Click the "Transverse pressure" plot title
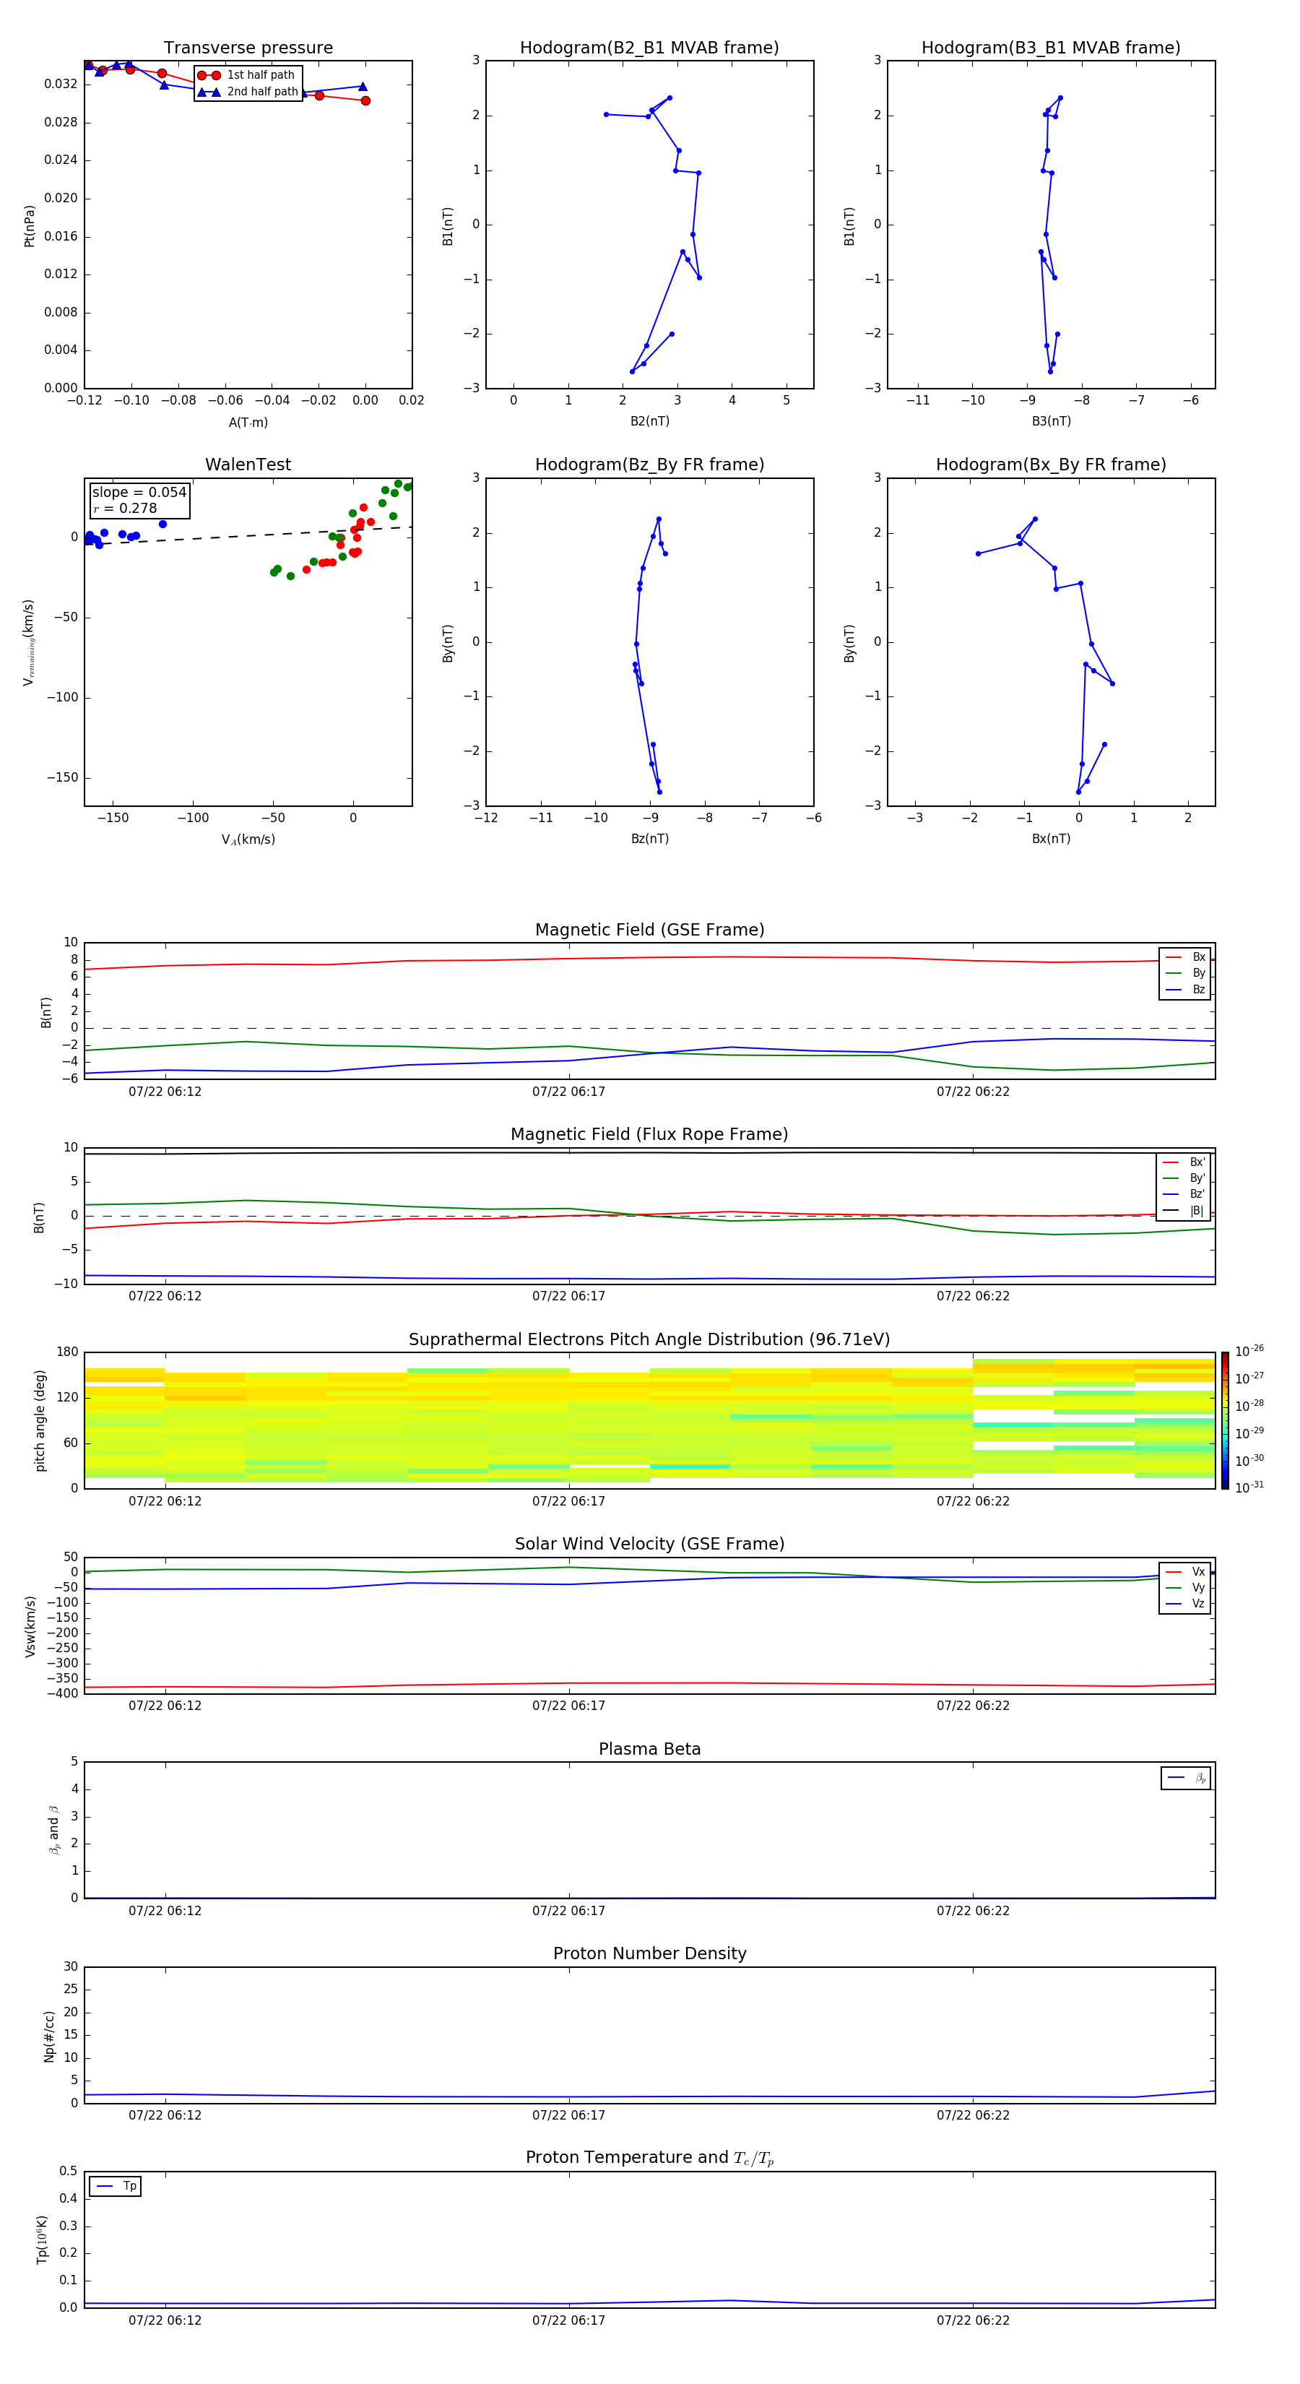Viewport: 1300px width, 2384px height. click(248, 48)
